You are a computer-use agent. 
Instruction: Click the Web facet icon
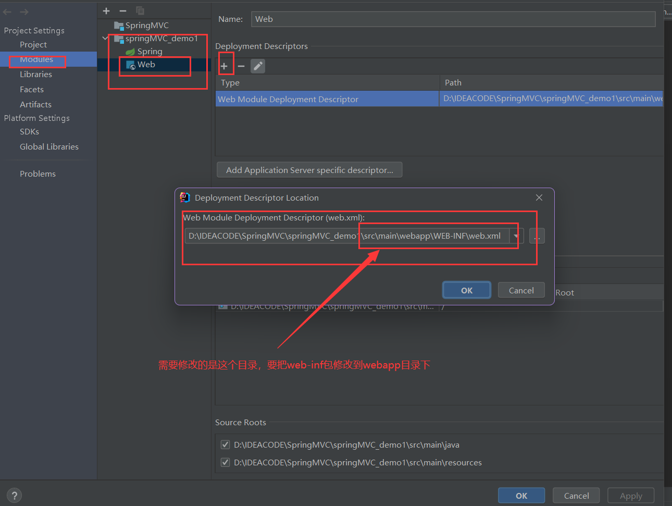coord(131,65)
